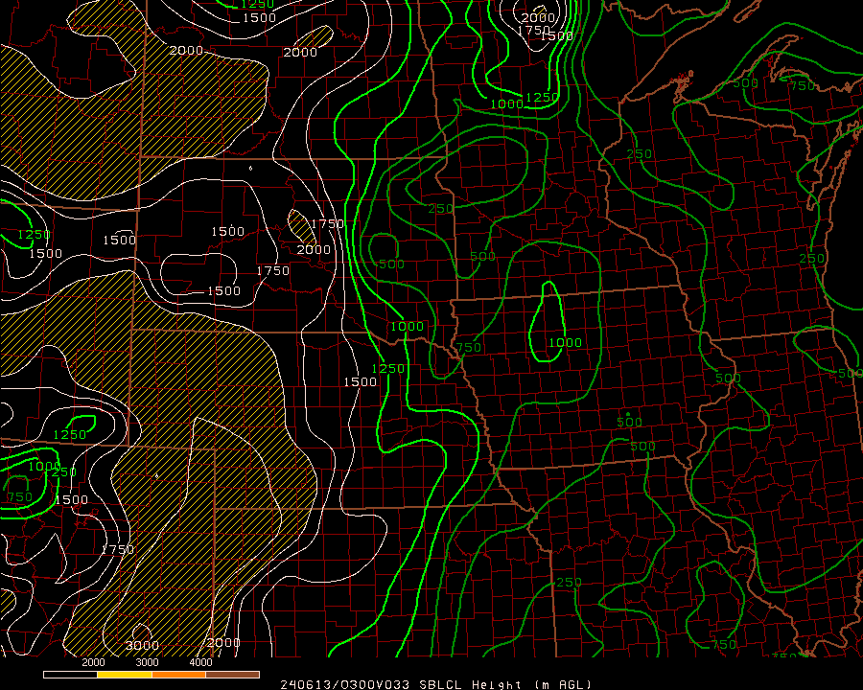The image size is (863, 690).
Task: Click the small green dot above the 500 label
Action: click(x=628, y=413)
